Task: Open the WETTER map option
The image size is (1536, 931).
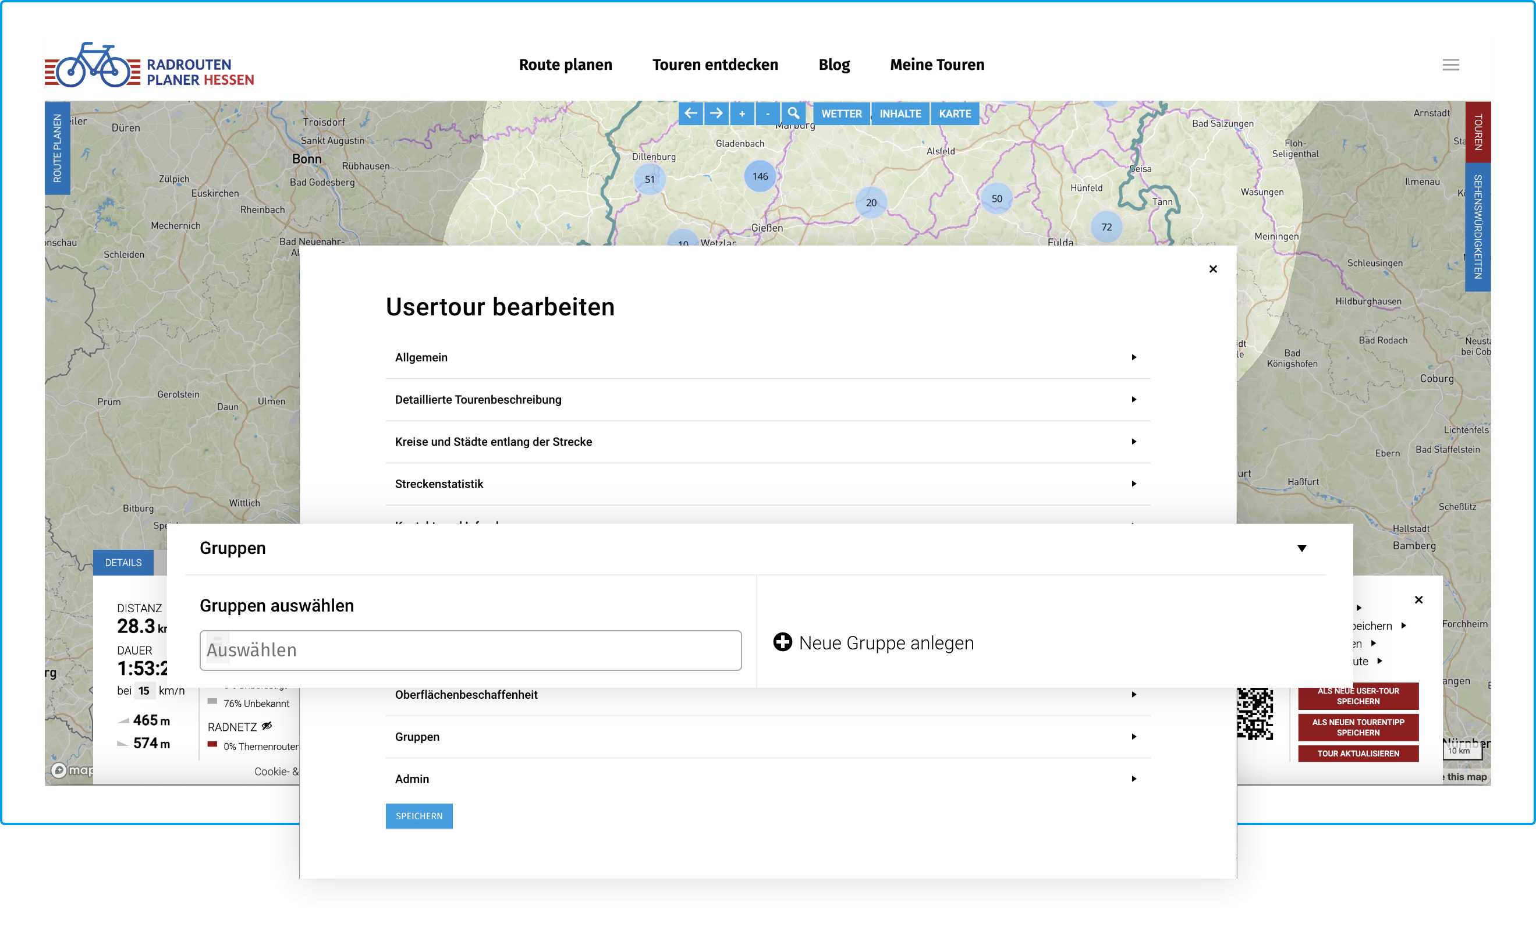Action: pyautogui.click(x=841, y=113)
